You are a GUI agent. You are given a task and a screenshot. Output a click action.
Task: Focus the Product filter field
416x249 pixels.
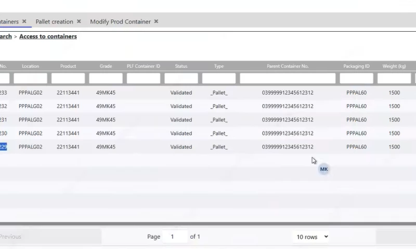click(x=68, y=78)
